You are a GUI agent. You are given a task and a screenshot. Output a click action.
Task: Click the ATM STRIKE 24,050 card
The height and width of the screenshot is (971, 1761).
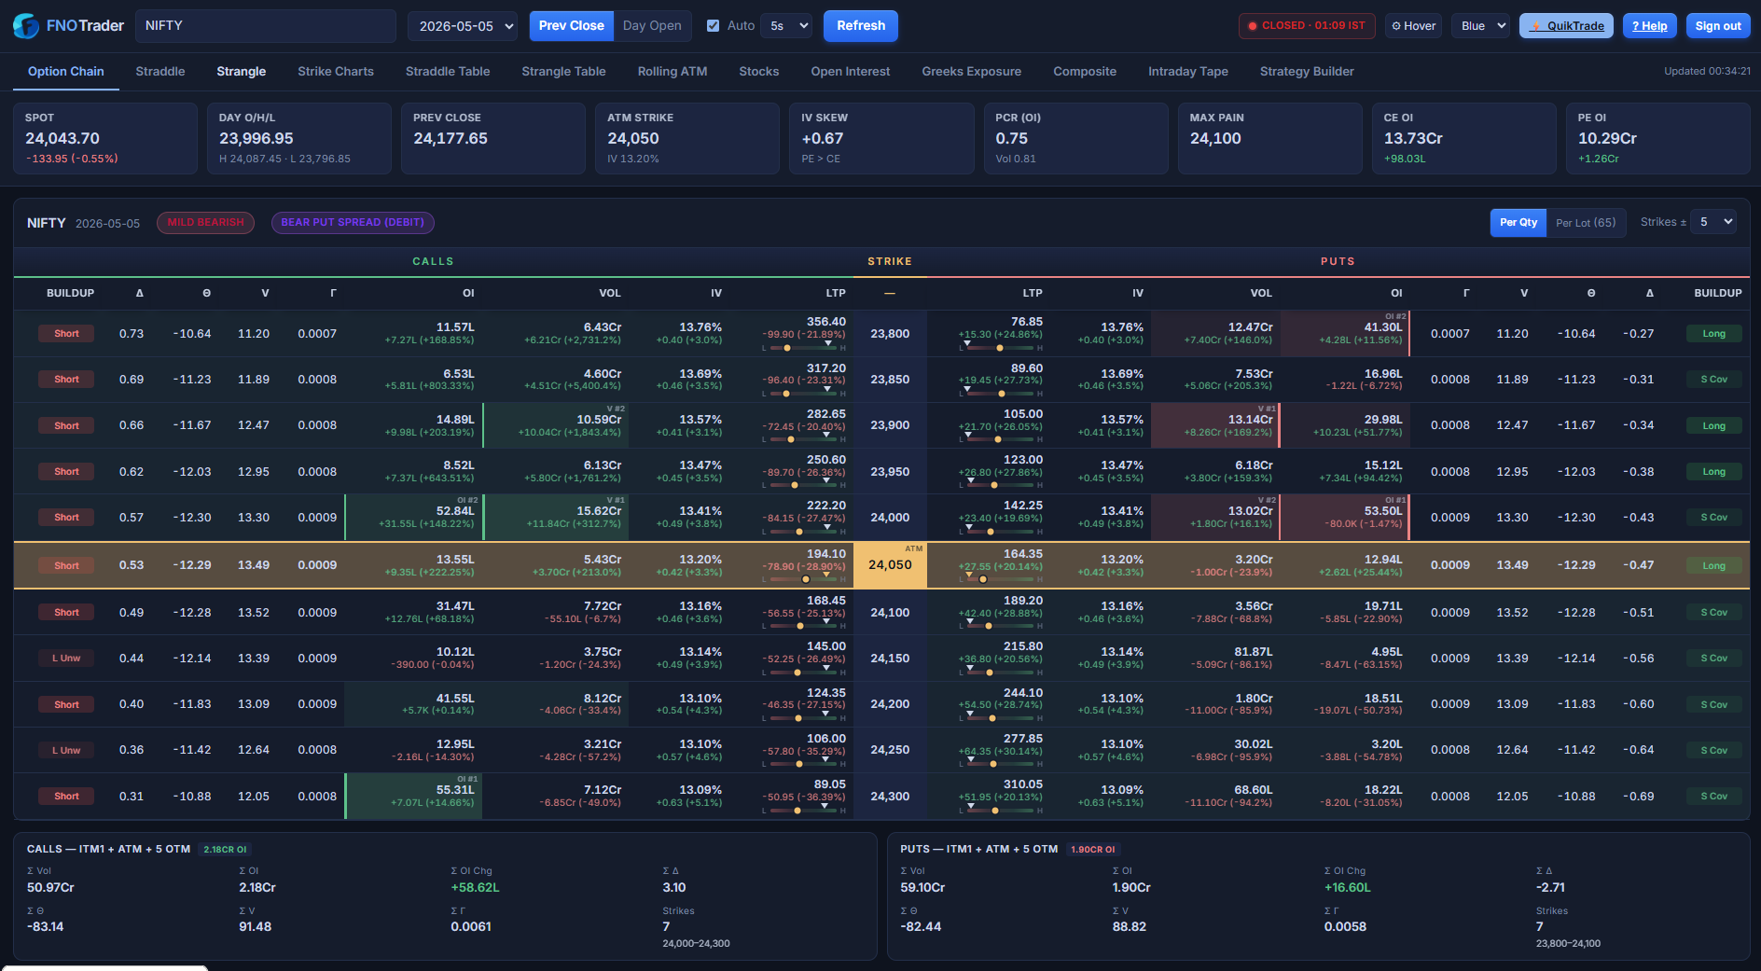click(687, 138)
